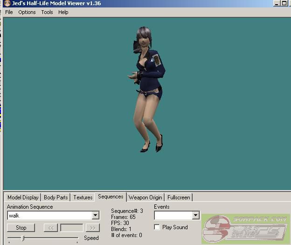Click the frame number field
Screen dimensions: 291x245
[72, 228]
